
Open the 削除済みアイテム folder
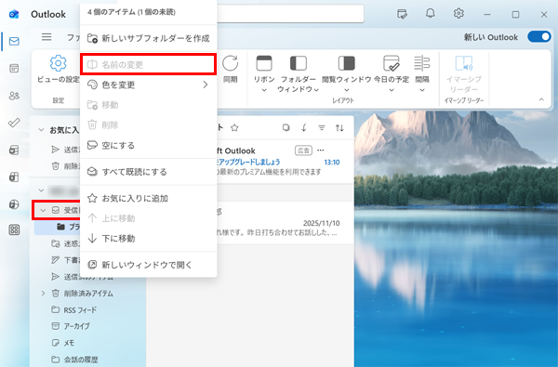(x=89, y=294)
